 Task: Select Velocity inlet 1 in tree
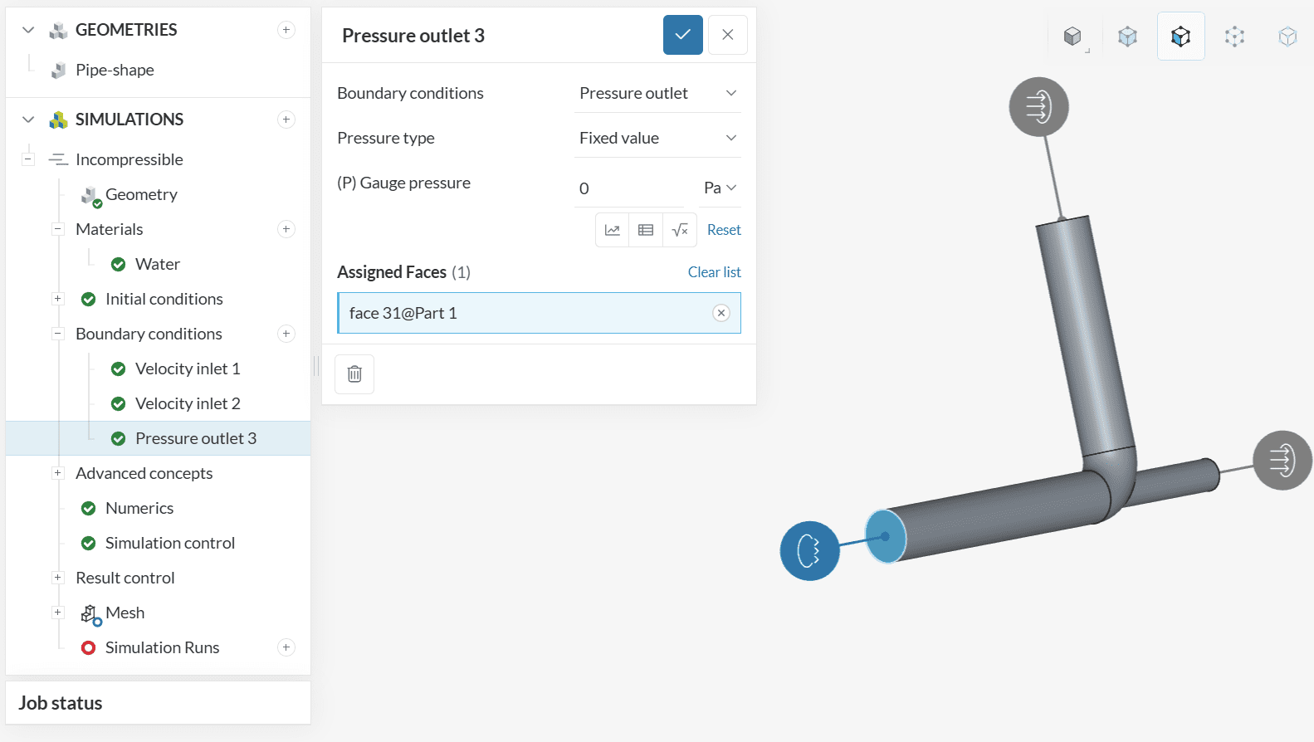click(x=188, y=369)
